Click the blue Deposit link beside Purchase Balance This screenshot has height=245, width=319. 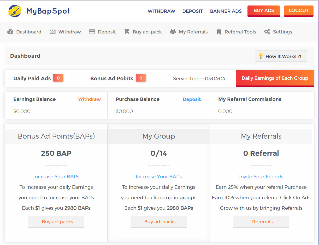click(192, 99)
